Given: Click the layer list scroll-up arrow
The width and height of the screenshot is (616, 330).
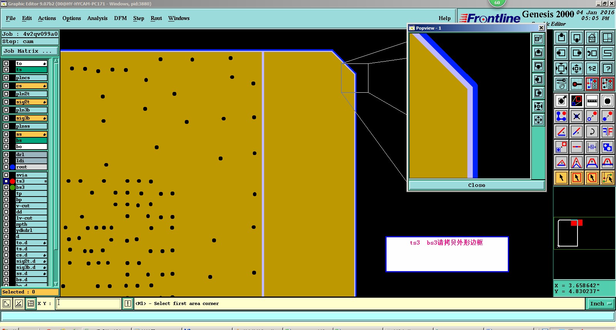Looking at the screenshot, I should [x=56, y=61].
